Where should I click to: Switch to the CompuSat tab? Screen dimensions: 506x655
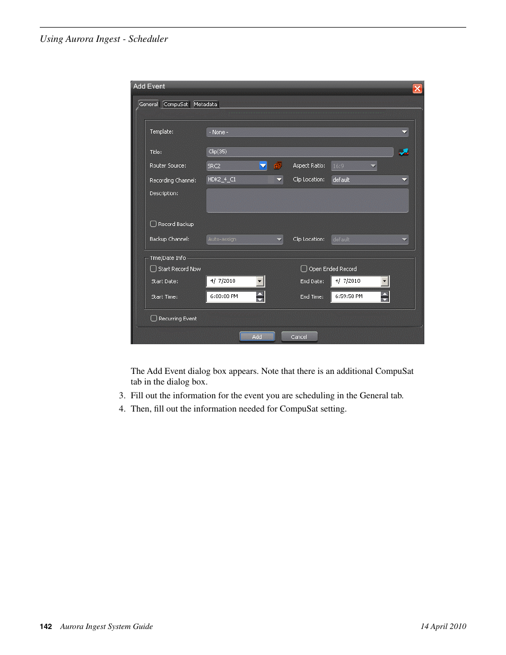[176, 104]
